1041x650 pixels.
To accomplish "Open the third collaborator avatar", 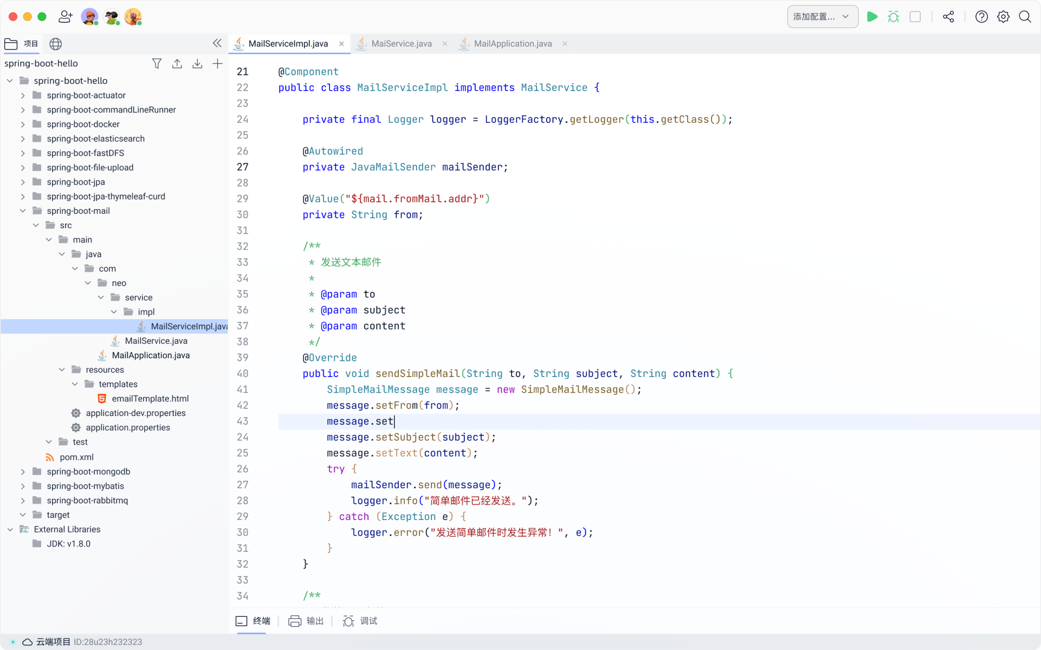I will 133,17.
